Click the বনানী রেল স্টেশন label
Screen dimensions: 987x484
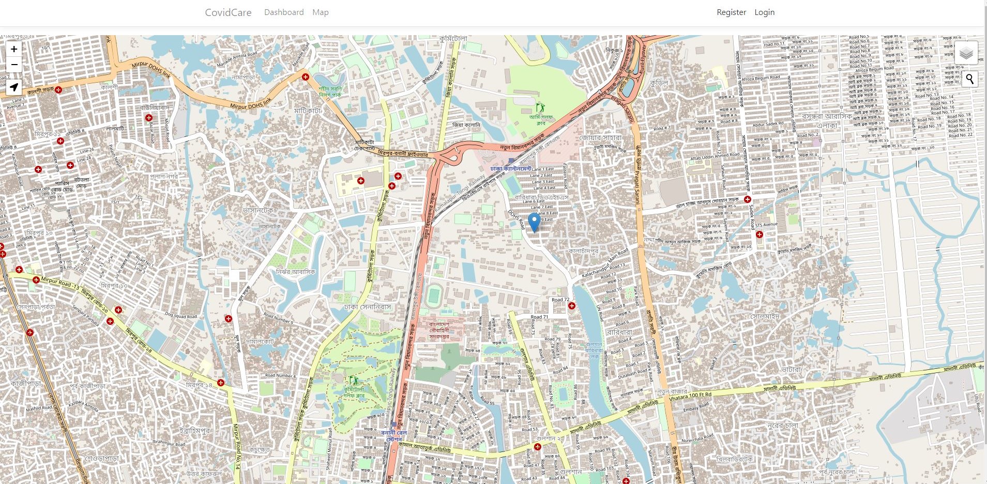click(394, 436)
